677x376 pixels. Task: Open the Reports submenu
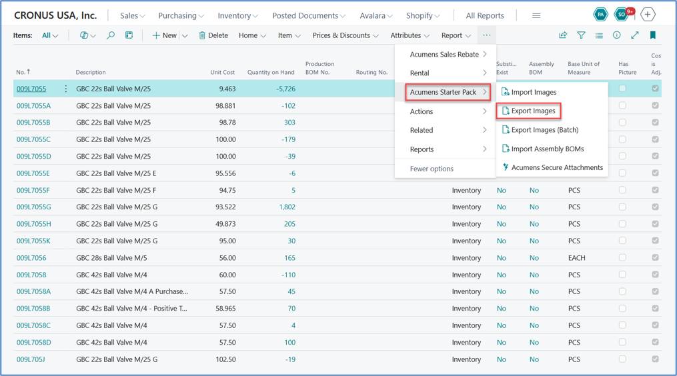coord(446,149)
